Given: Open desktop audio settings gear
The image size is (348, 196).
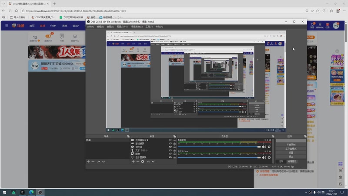Looking at the screenshot, I should [x=269, y=147].
